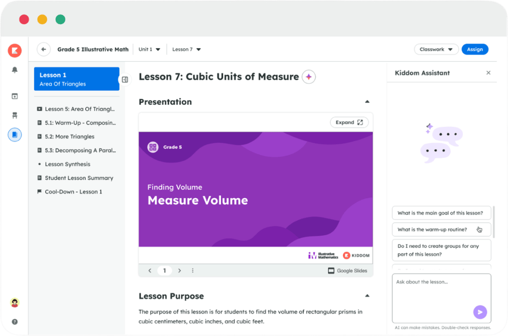Viewport: 508px width, 336px height.
Task: Click the green window maximize dot
Action: coord(60,19)
